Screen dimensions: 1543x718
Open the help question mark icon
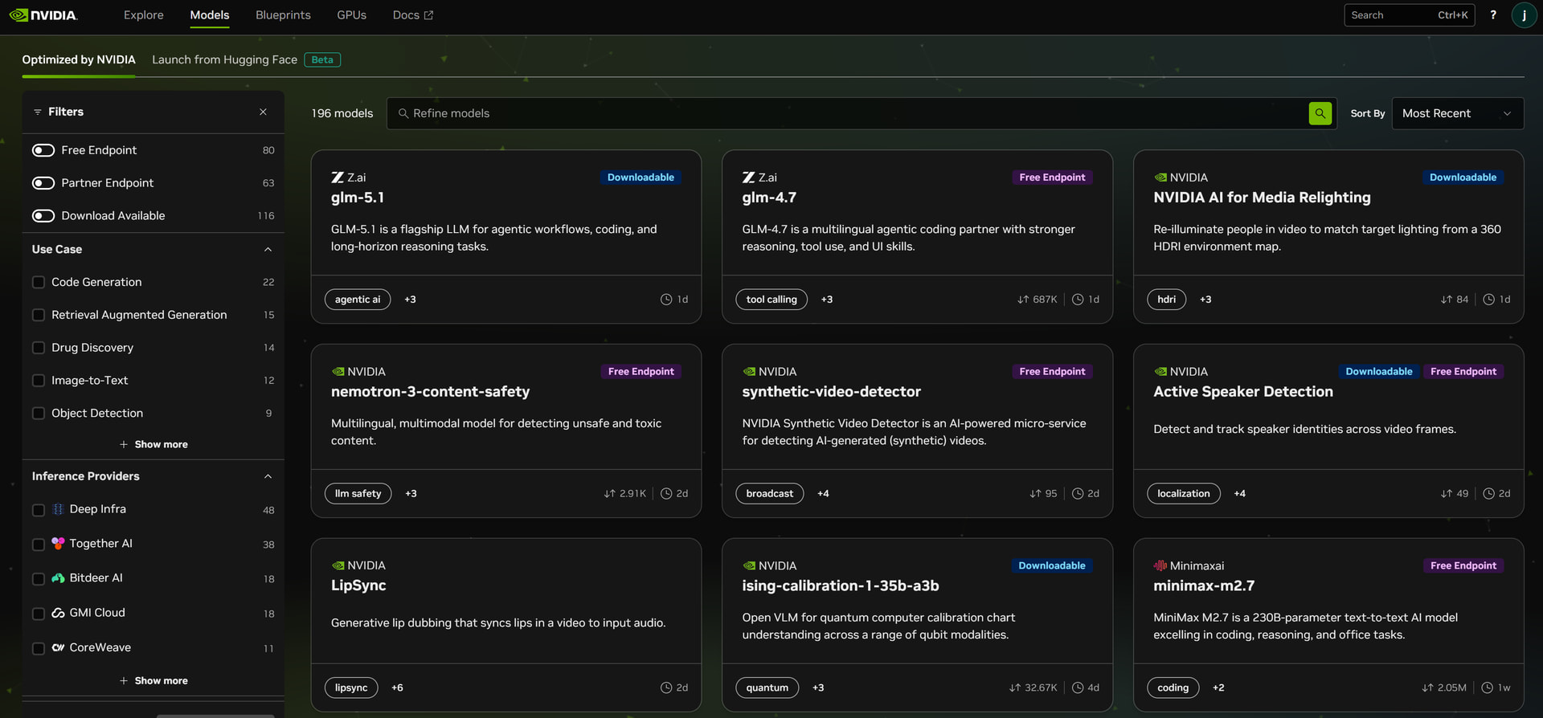point(1493,15)
